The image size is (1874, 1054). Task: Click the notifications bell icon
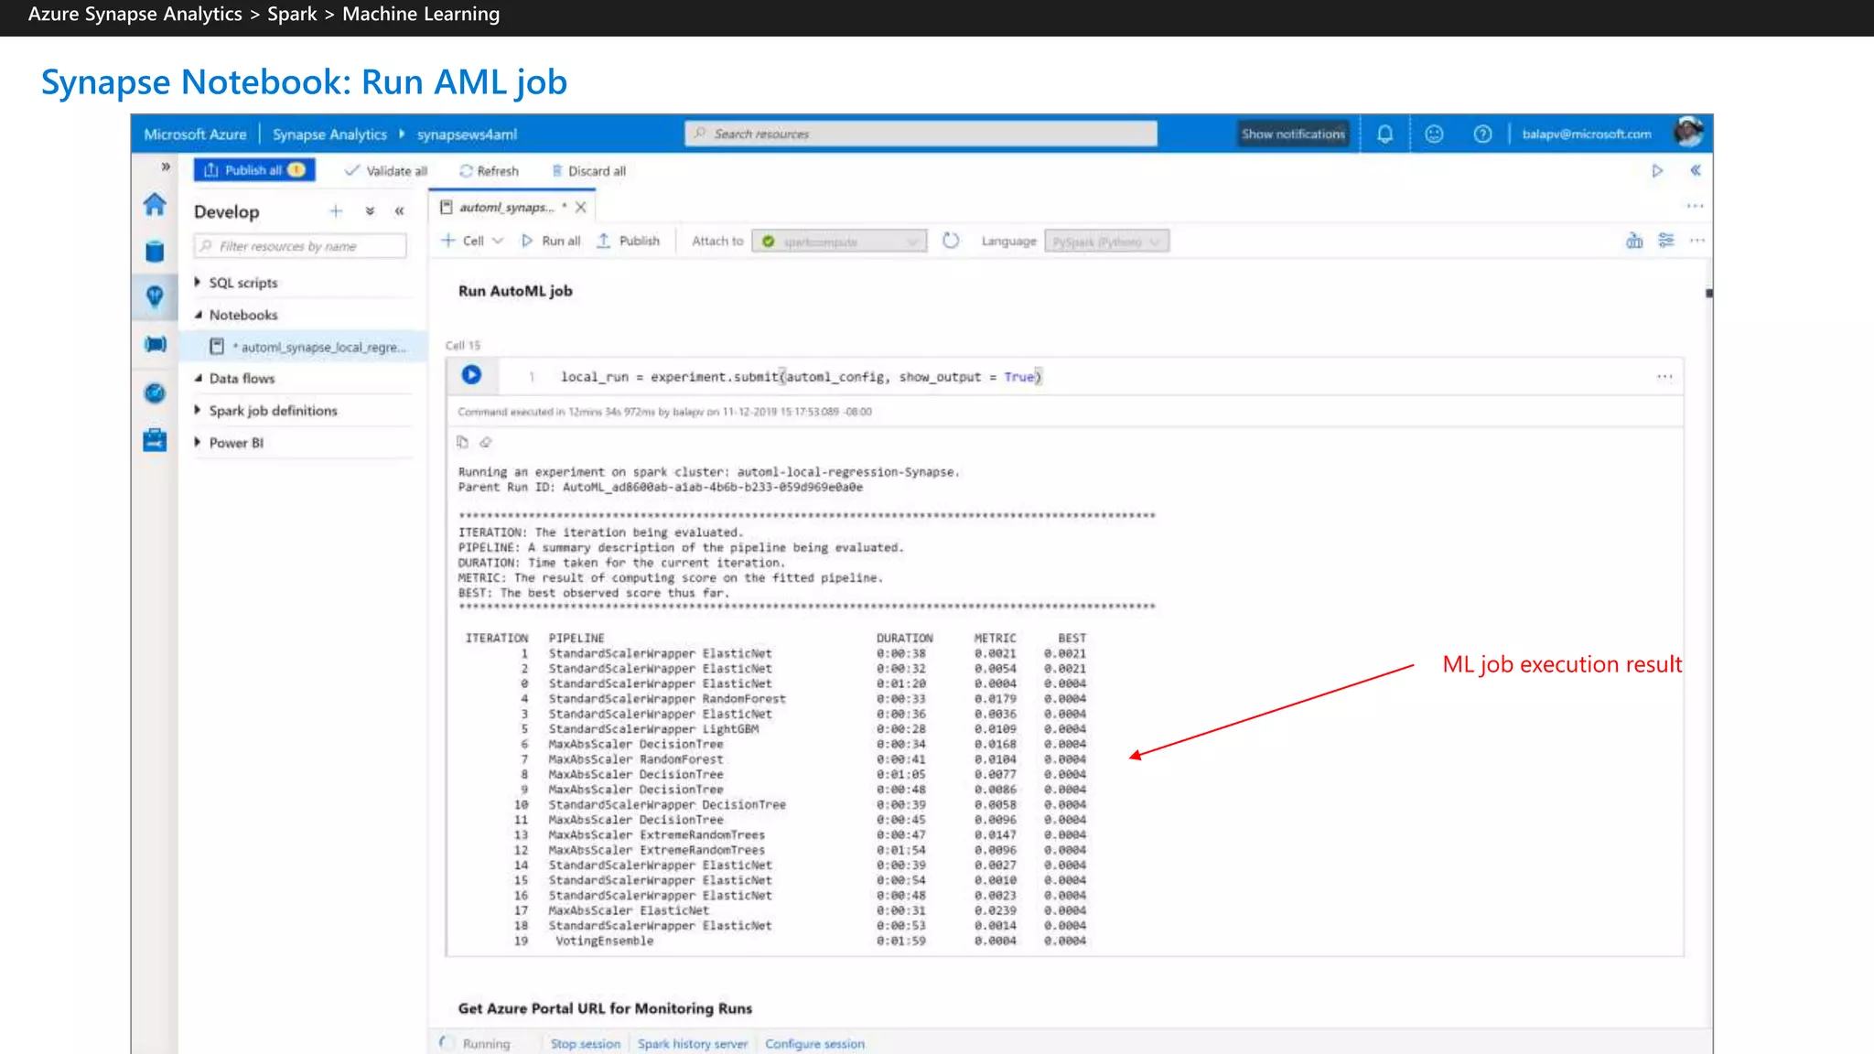pos(1385,134)
